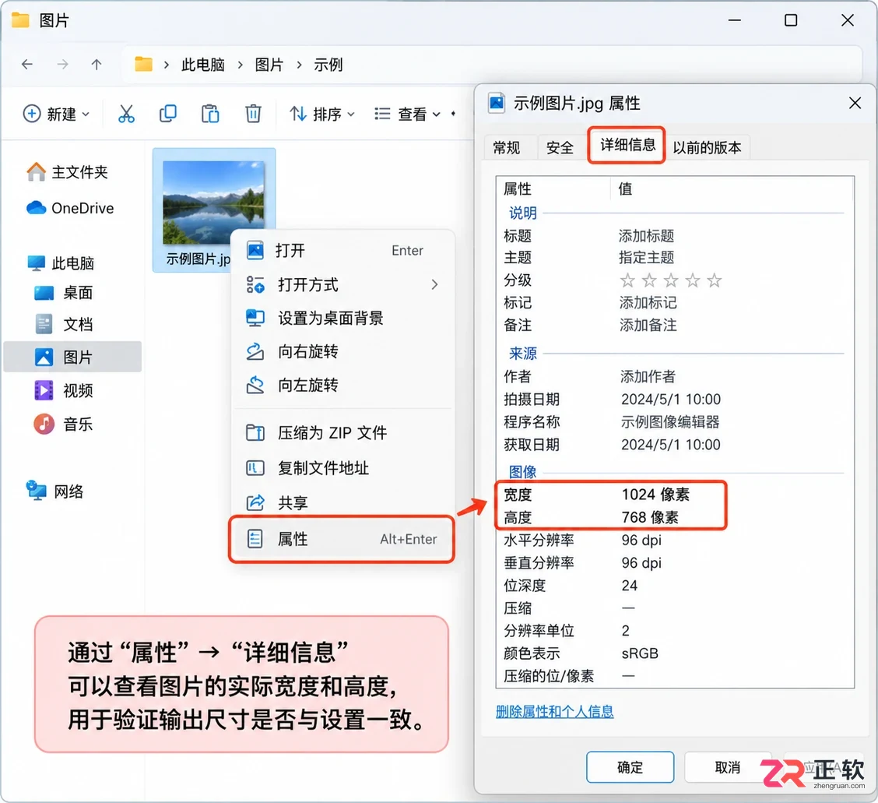Click the 示例图像编辑器 program name value

[670, 422]
